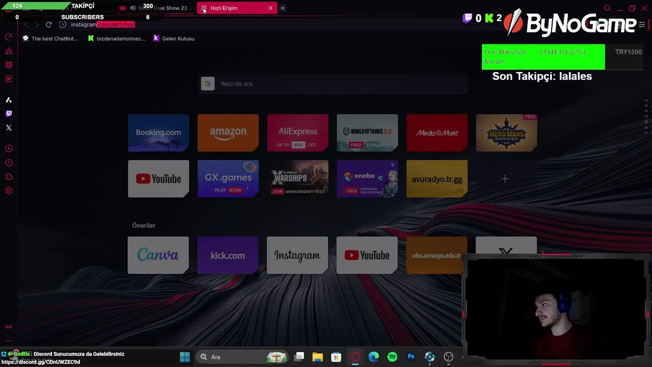
Task: Open avuradyo.tr.gg speed dial tile
Action: 437,178
